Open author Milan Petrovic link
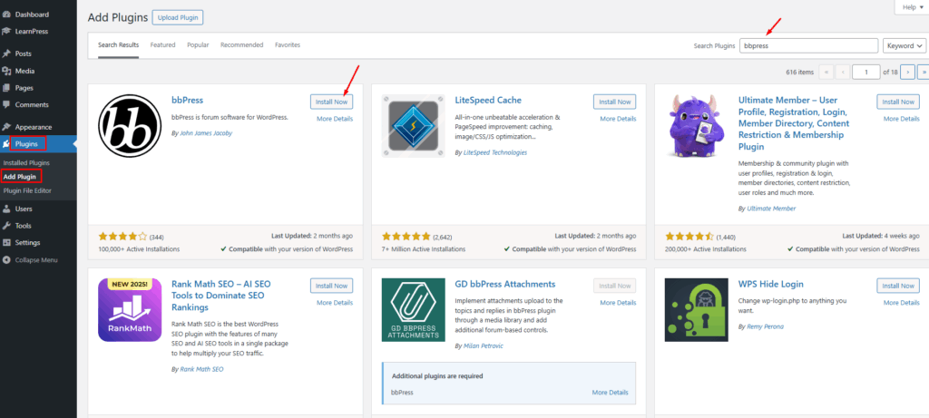The image size is (929, 418). coord(483,345)
